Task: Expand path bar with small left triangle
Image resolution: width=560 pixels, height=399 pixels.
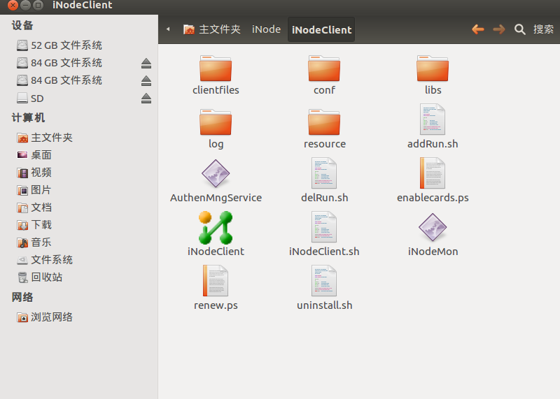Action: (168, 29)
